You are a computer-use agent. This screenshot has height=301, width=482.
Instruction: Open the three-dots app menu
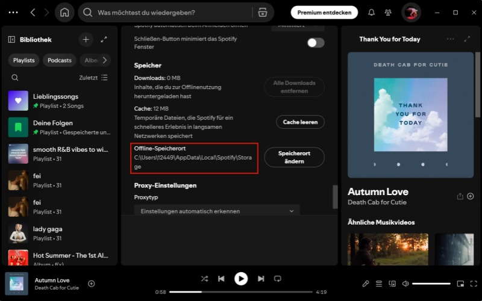point(13,13)
